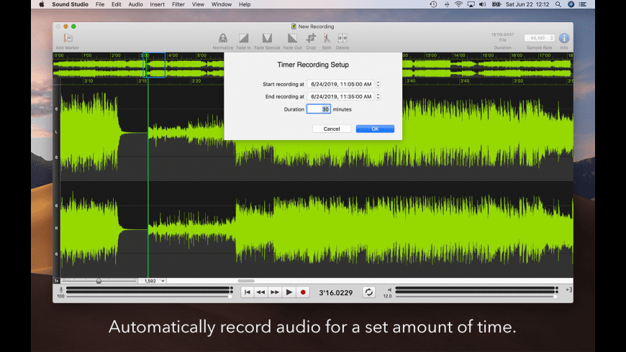This screenshot has height=352, width=626.
Task: Click OK in Timer Recording Setup
Action: coord(375,129)
